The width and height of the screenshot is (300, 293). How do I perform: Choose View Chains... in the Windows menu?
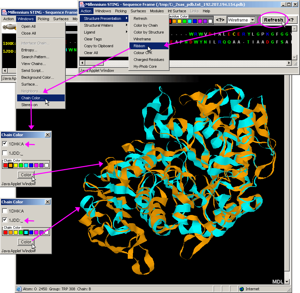click(41, 64)
